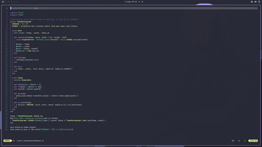Click 'class Album' definition
The height and width of the screenshot is (147, 262).
17,78
